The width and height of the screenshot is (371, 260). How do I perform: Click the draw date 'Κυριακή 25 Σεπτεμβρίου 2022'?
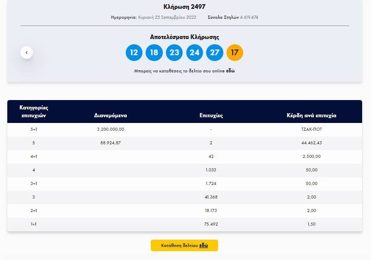coord(170,17)
